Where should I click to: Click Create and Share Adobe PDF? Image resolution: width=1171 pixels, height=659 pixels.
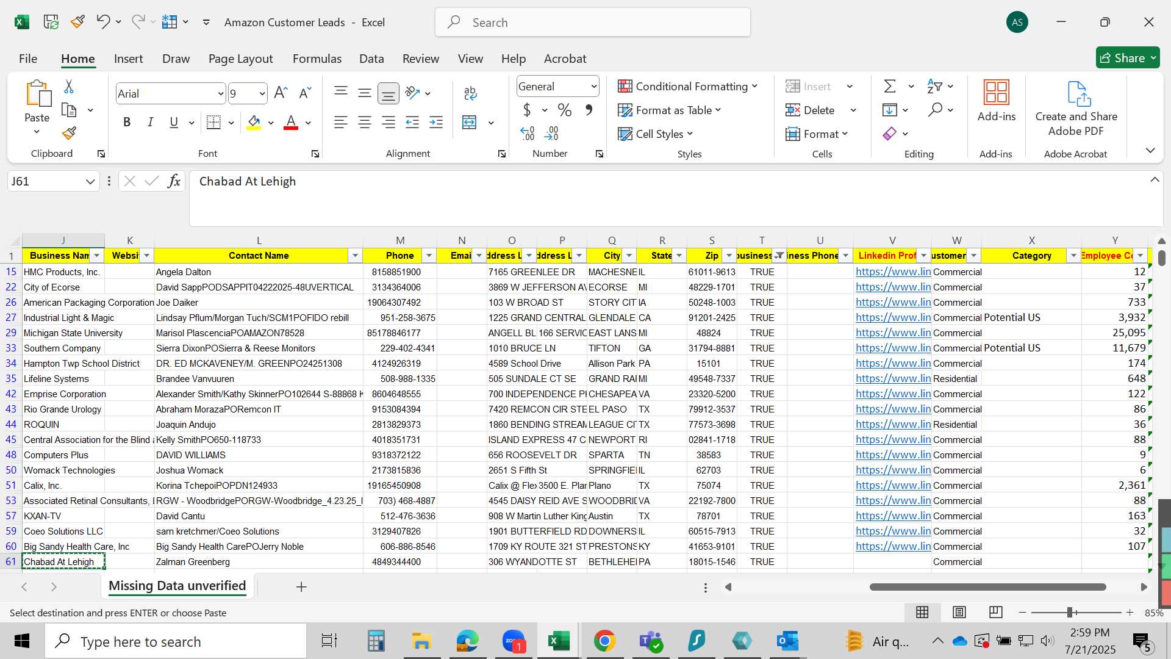tap(1076, 109)
